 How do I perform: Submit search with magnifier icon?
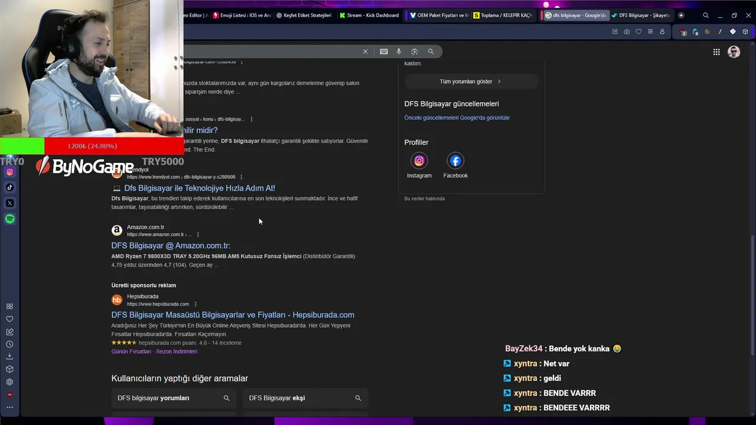click(x=431, y=51)
